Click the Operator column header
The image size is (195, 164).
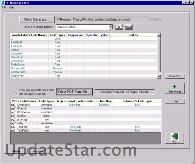tap(92, 35)
